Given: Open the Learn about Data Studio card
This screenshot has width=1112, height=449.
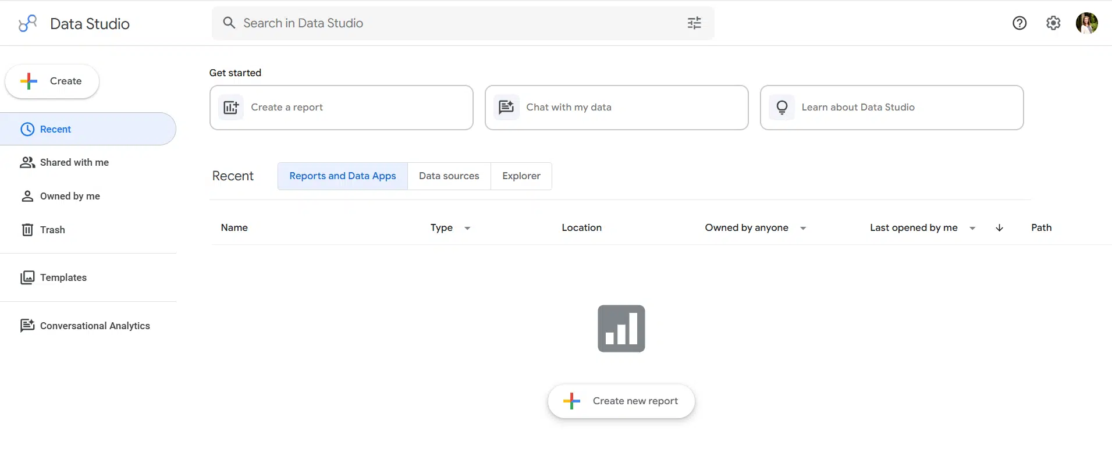Looking at the screenshot, I should [x=892, y=108].
